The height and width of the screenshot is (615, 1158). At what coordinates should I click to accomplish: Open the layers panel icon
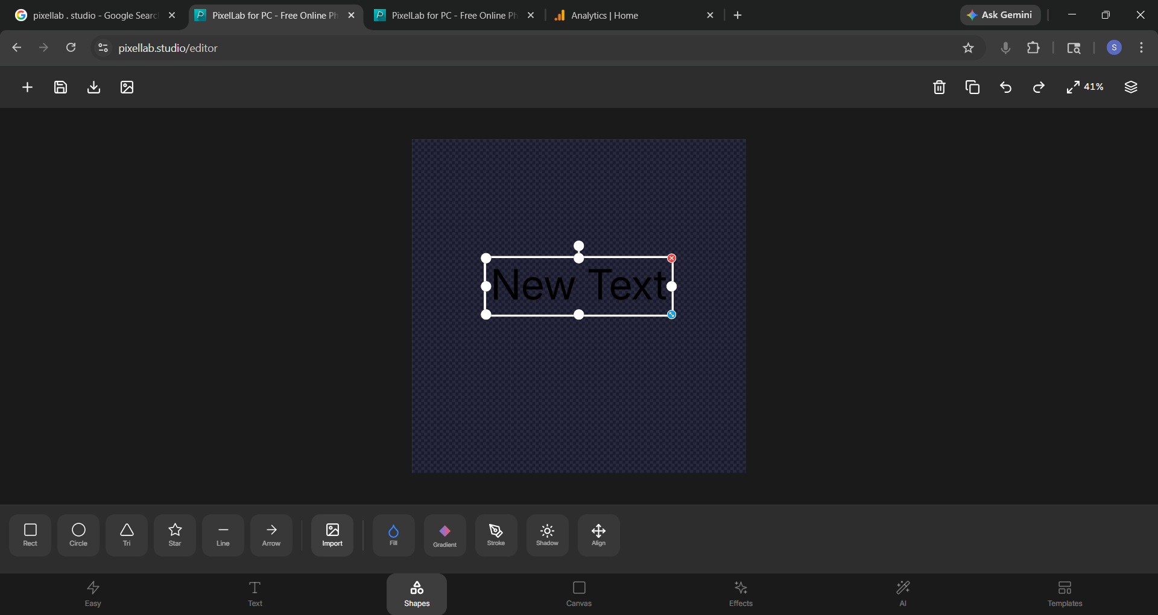[x=1131, y=87]
